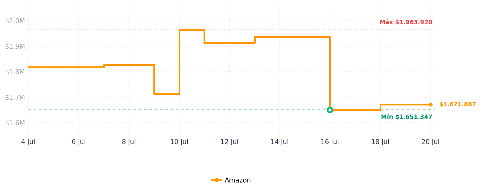481x191 pixels.
Task: Click the $1.6M y-axis label
Action: click(x=15, y=123)
